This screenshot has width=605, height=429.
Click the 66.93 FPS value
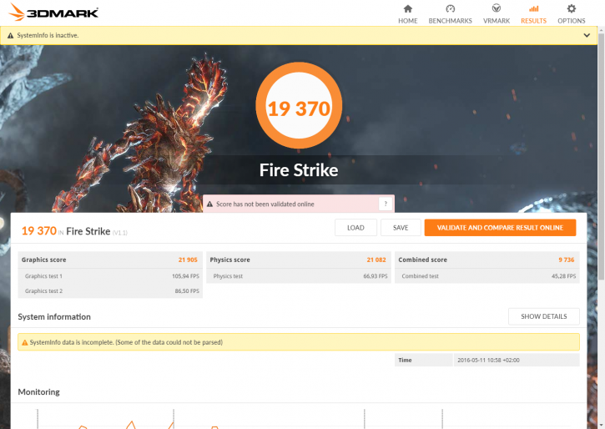[375, 275]
